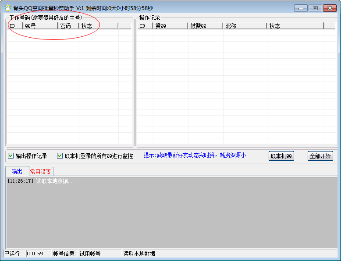The height and width of the screenshot is (261, 341).
Task: Maximize the application window
Action: pyautogui.click(x=315, y=8)
